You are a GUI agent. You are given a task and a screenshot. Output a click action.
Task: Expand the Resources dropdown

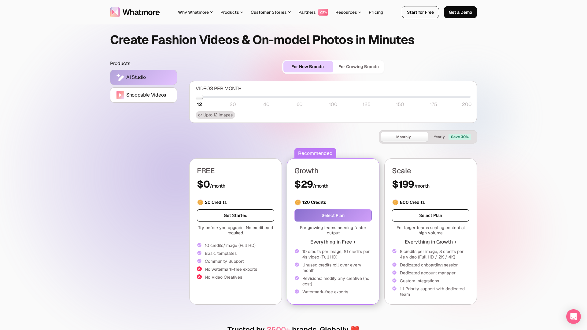pos(348,12)
